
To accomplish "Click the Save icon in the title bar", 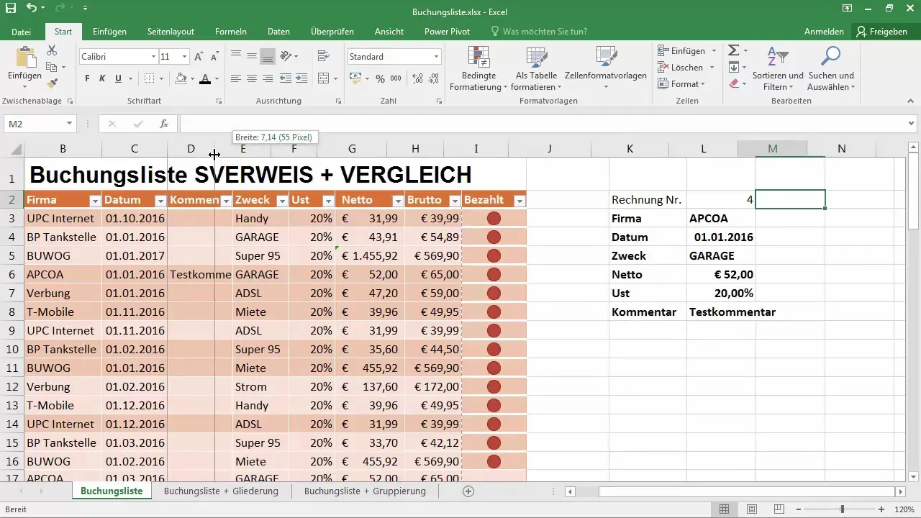I will tap(11, 9).
